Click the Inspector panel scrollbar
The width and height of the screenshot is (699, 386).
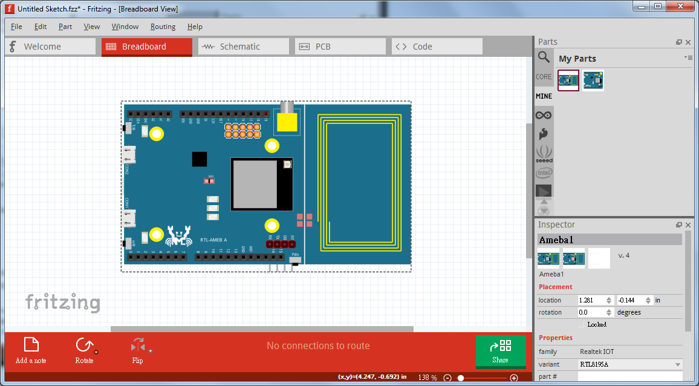(688, 281)
